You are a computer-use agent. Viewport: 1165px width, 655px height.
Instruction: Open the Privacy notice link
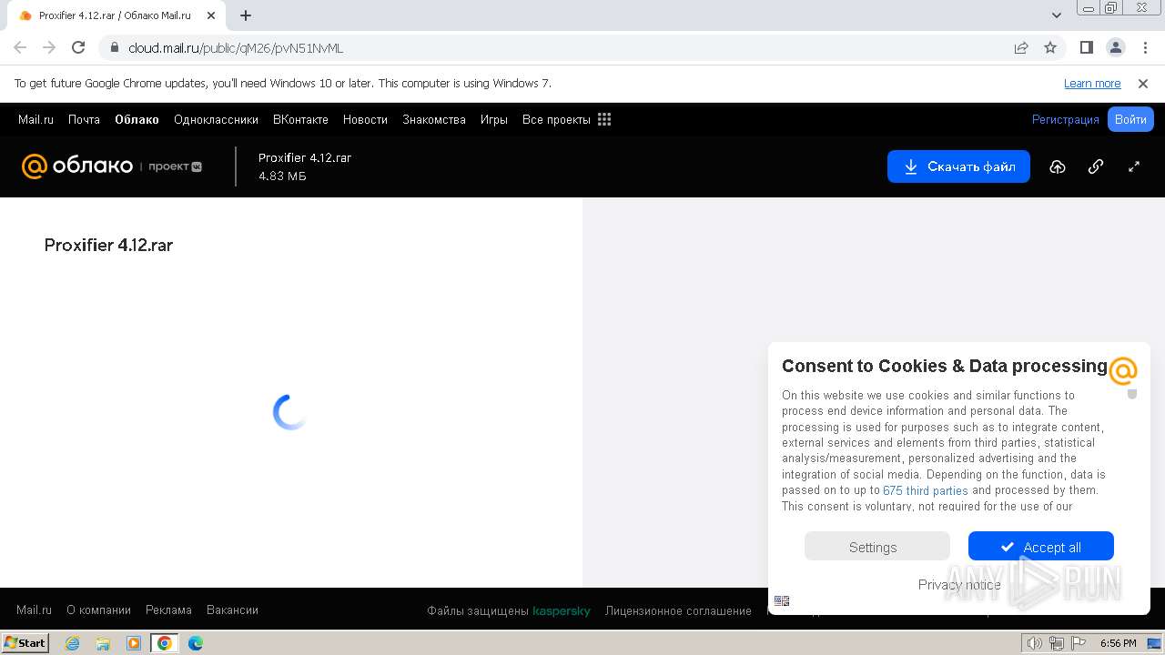[x=959, y=585]
